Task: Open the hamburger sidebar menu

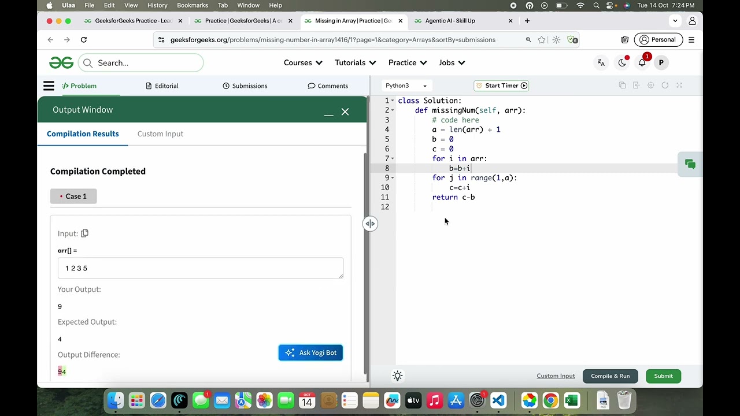Action: [x=49, y=86]
